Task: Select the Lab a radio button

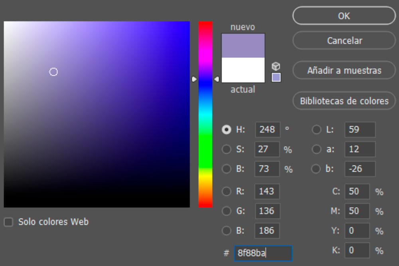Action: point(316,149)
